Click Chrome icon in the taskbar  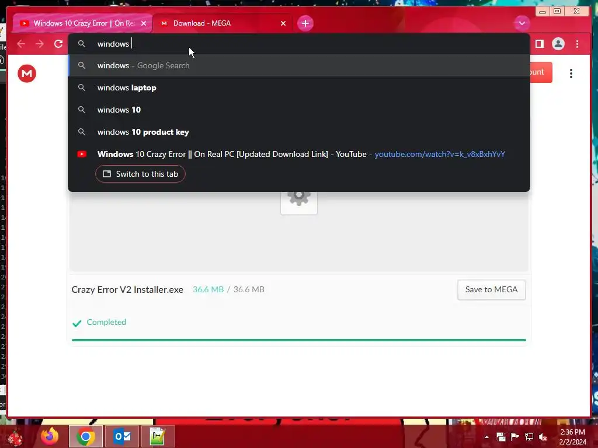(86, 436)
